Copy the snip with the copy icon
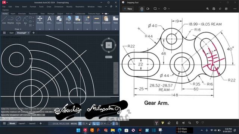This screenshot has height=134, width=239. (220, 9)
